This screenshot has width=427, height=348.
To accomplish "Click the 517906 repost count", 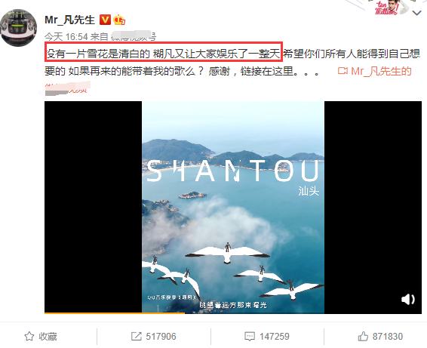I will [x=161, y=336].
